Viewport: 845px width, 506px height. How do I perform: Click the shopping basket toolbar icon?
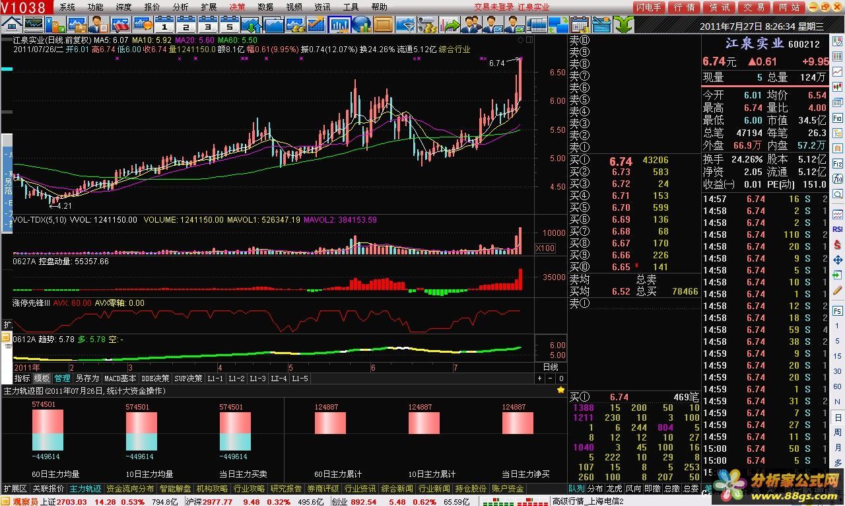[x=600, y=24]
